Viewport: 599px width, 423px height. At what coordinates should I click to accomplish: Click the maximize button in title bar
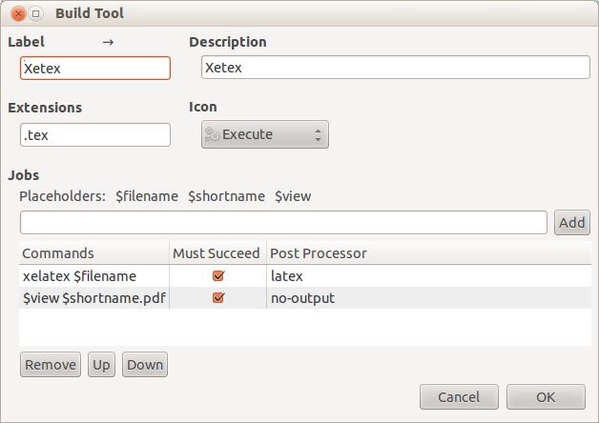(35, 13)
